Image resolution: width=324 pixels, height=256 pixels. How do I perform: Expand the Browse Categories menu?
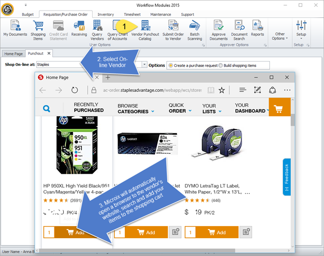tap(136, 108)
